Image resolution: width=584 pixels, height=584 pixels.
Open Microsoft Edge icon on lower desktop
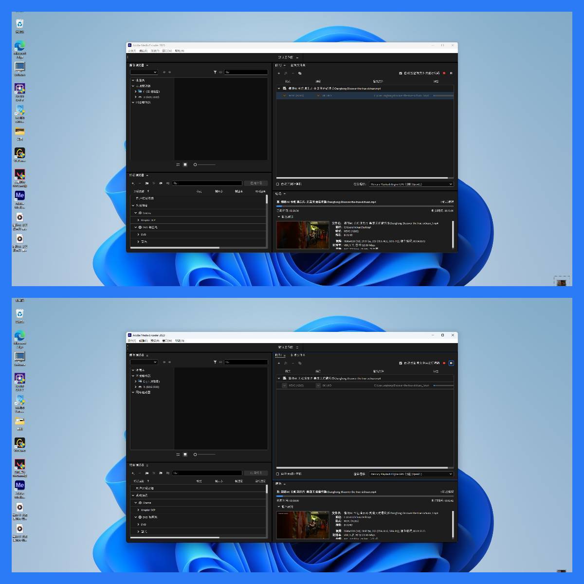coord(19,339)
